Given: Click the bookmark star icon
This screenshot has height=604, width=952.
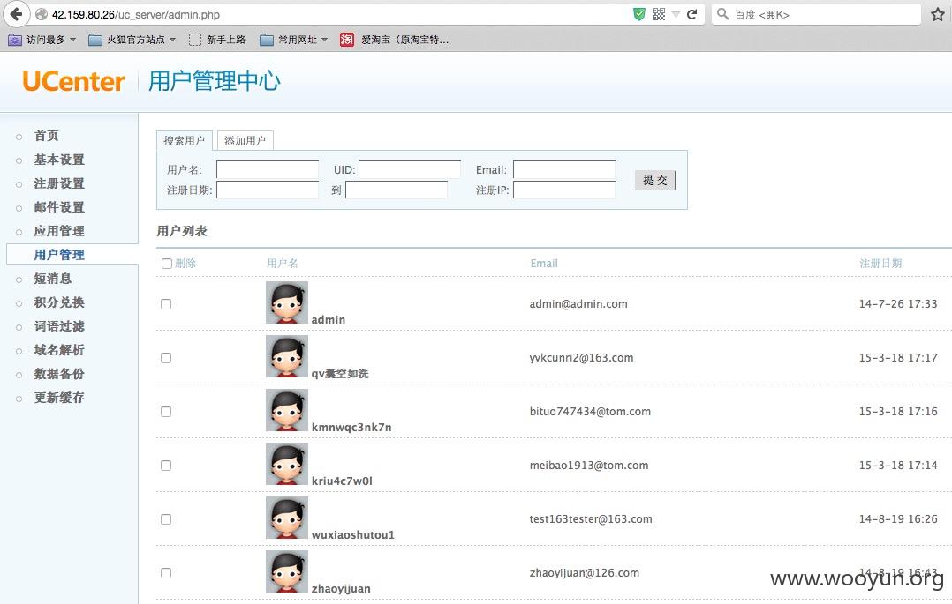Looking at the screenshot, I should click(x=938, y=15).
